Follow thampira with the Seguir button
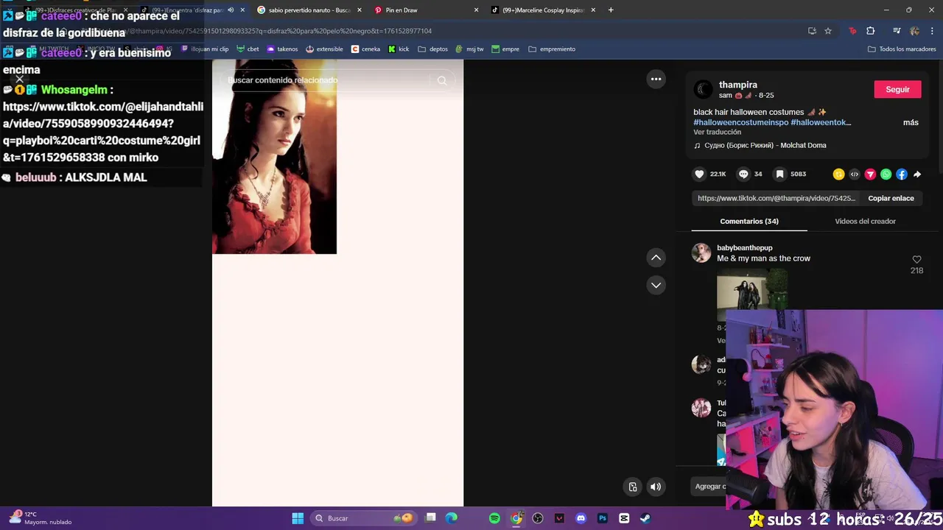The height and width of the screenshot is (530, 943). pos(897,89)
